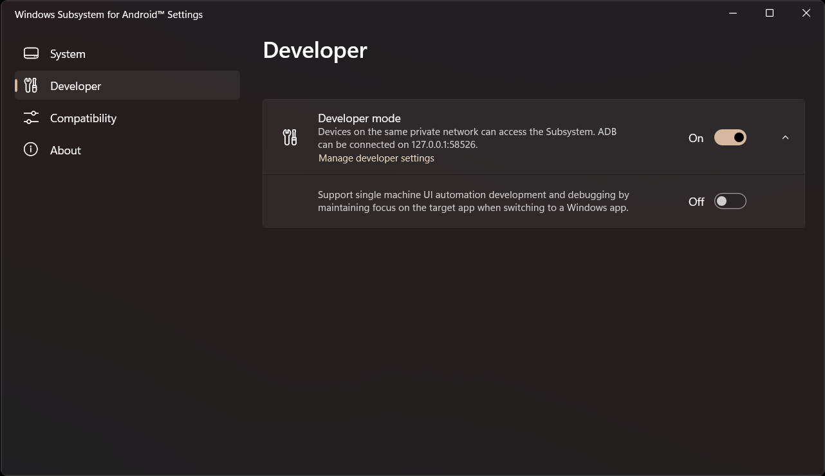Select the Developer navigation item
825x476 pixels.
pos(127,86)
